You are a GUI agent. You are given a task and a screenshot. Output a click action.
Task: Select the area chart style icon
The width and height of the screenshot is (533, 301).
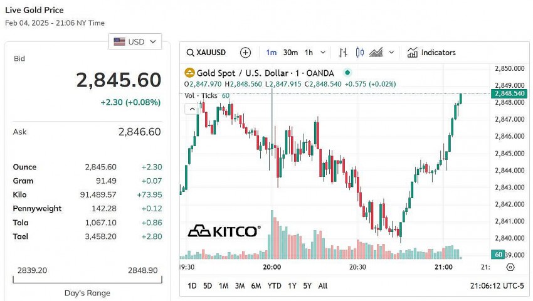coord(376,53)
